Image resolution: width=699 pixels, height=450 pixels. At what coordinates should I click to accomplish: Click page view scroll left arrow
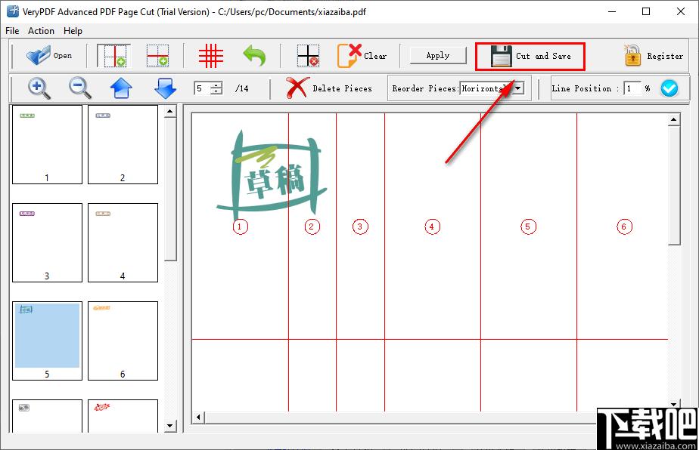point(199,417)
